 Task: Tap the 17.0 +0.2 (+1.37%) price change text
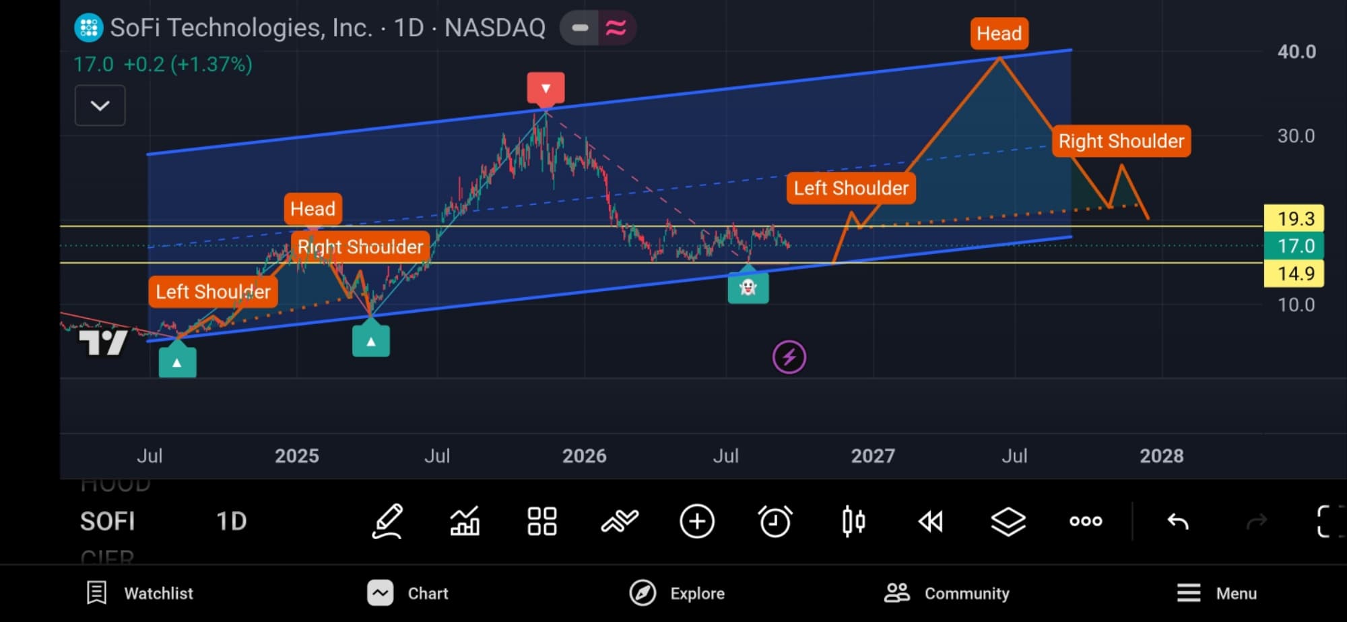[163, 65]
